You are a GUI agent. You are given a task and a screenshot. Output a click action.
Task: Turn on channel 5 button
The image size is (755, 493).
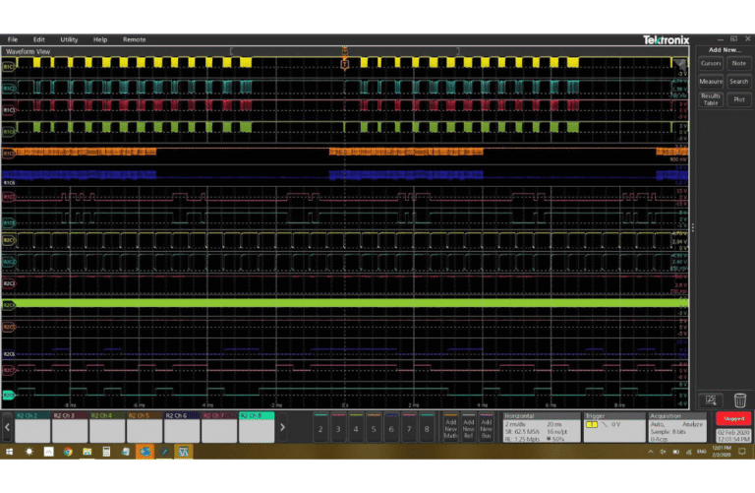(374, 427)
